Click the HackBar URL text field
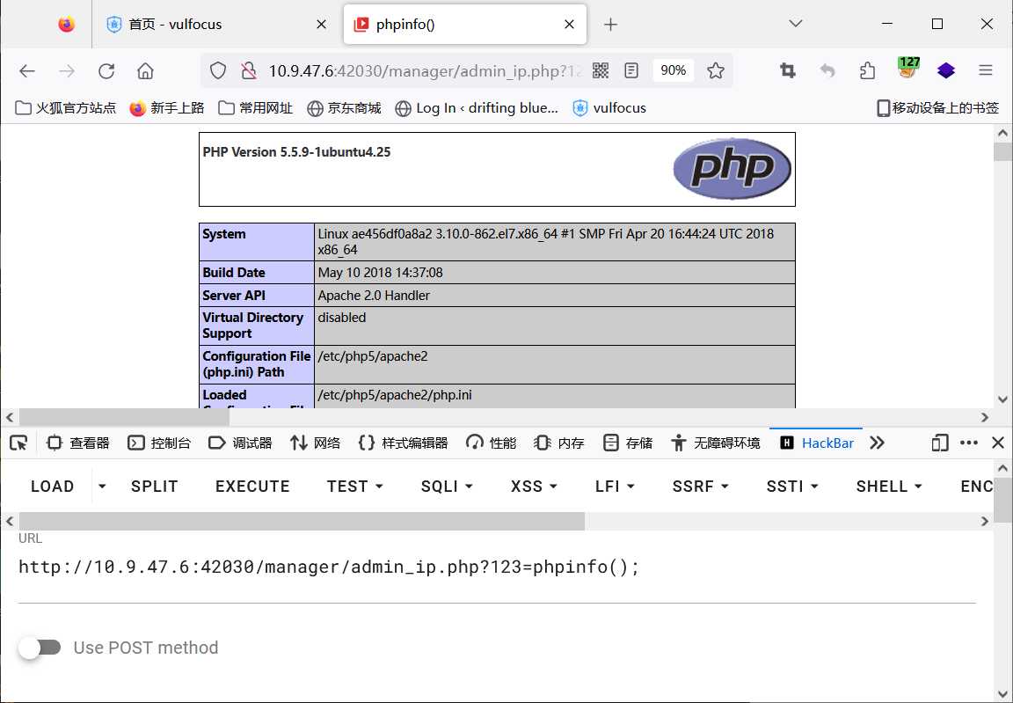Image resolution: width=1013 pixels, height=703 pixels. [497, 568]
